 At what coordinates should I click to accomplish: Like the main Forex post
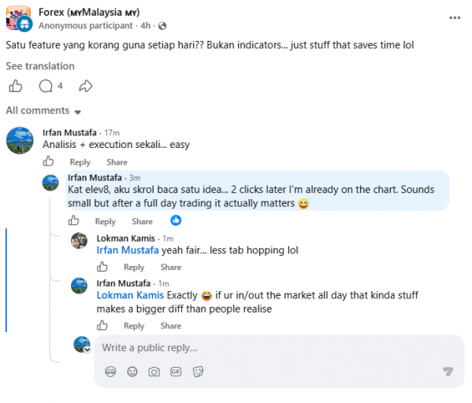pyautogui.click(x=15, y=86)
